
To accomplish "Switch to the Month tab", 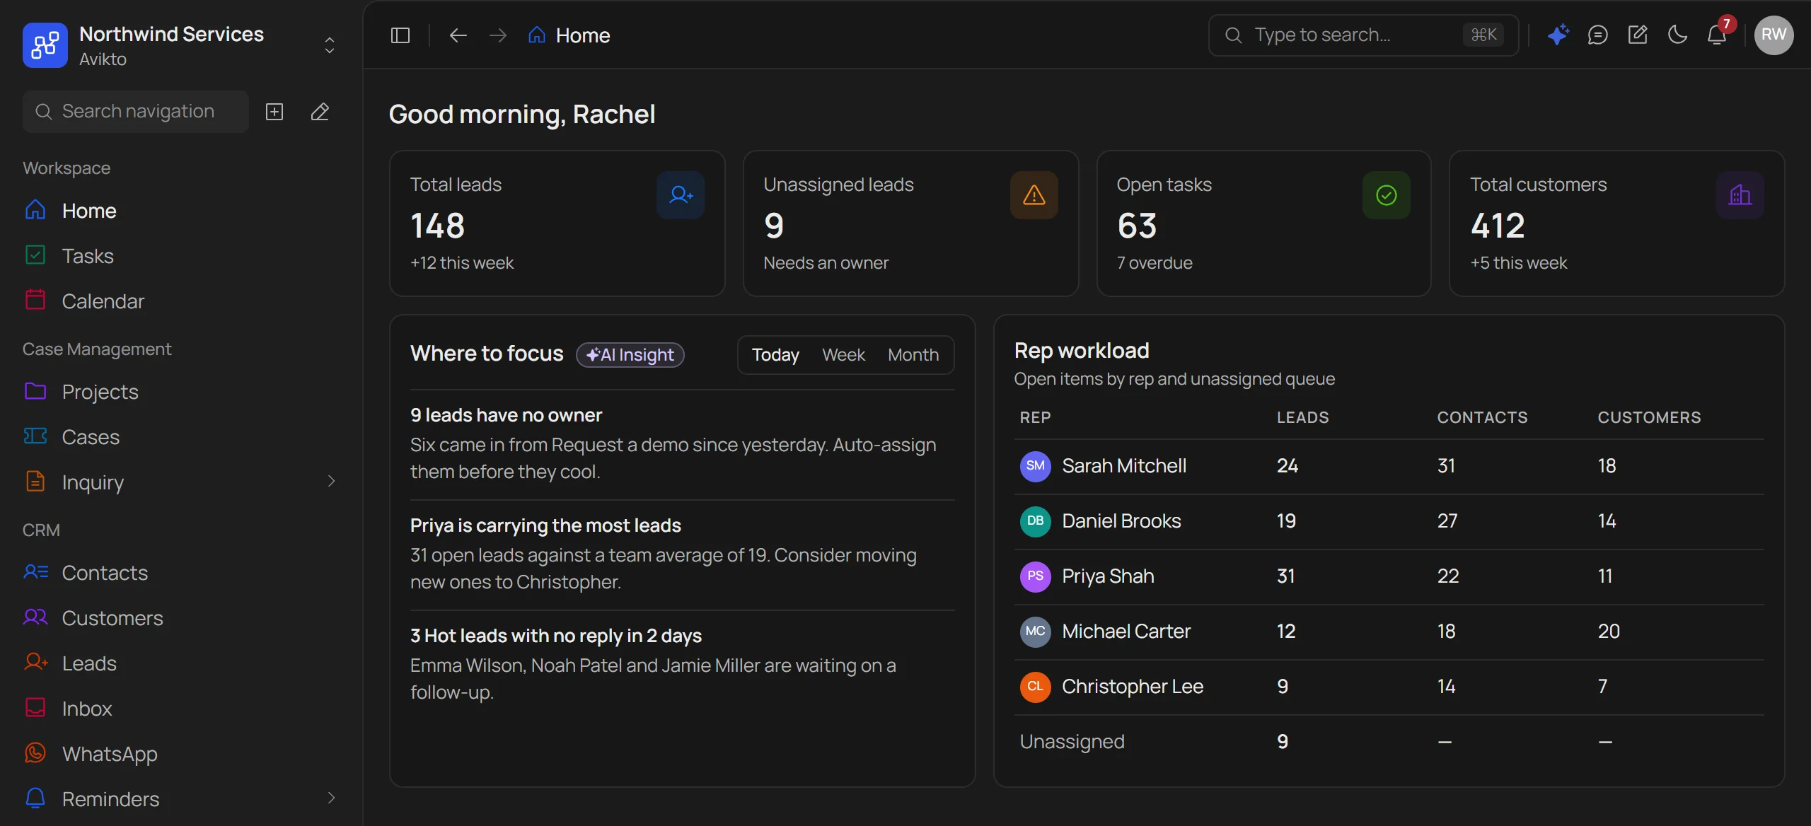I will [913, 355].
